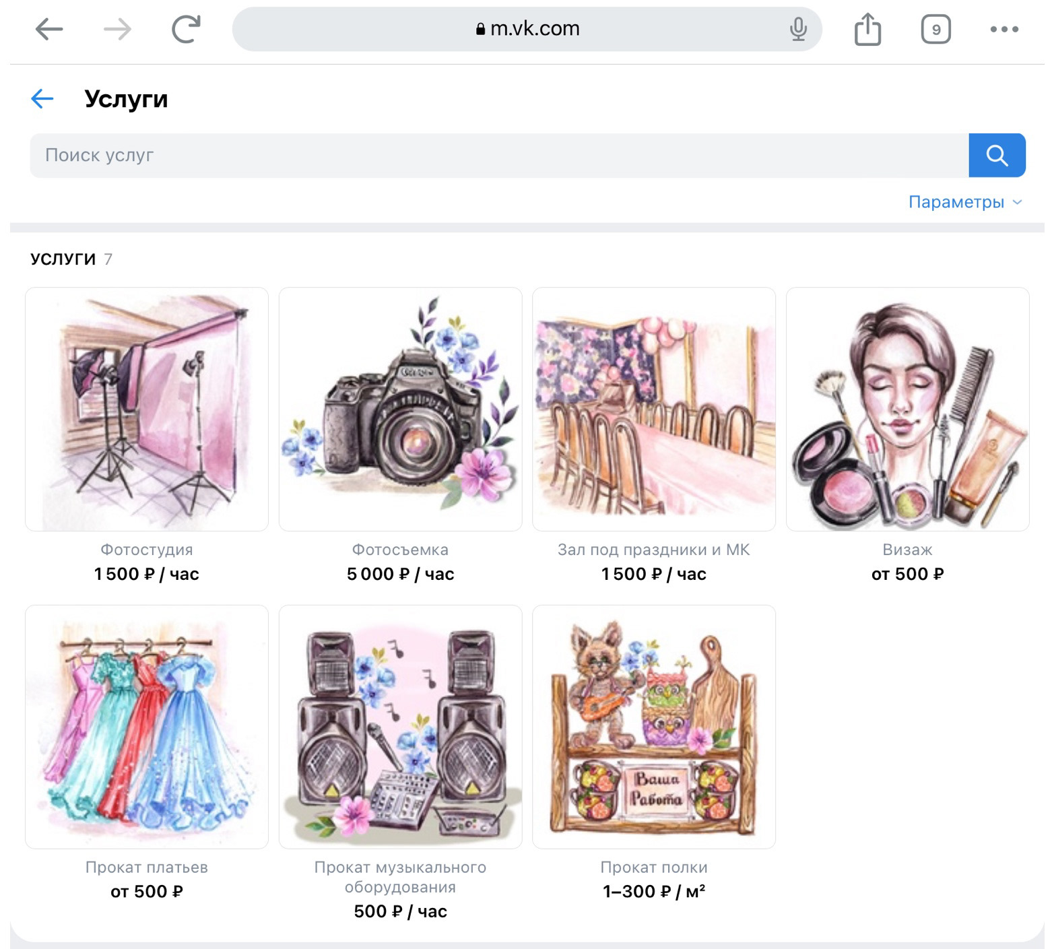Image resolution: width=1050 pixels, height=949 pixels.
Task: Tap the browser back arrow
Action: pos(49,29)
